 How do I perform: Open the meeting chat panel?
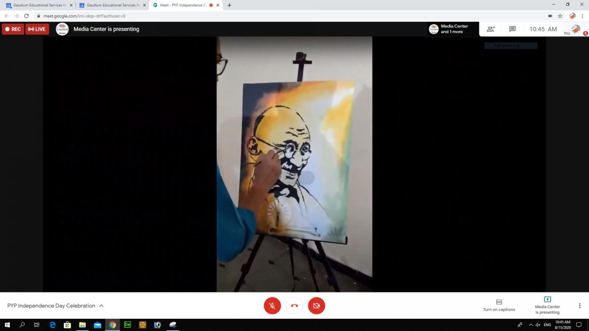tap(512, 29)
